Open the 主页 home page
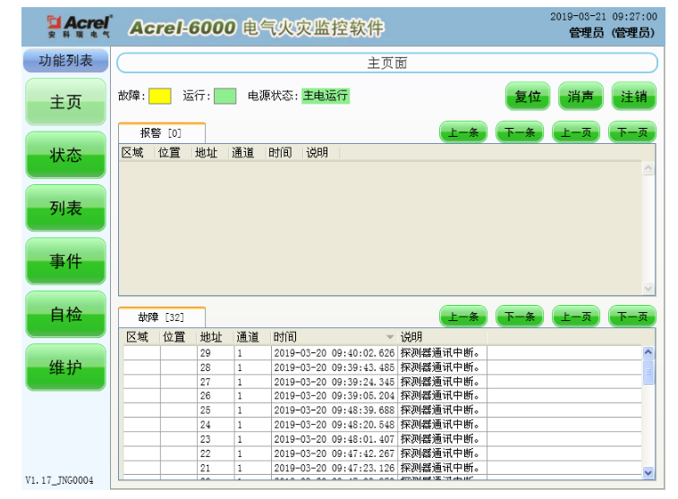 click(65, 102)
